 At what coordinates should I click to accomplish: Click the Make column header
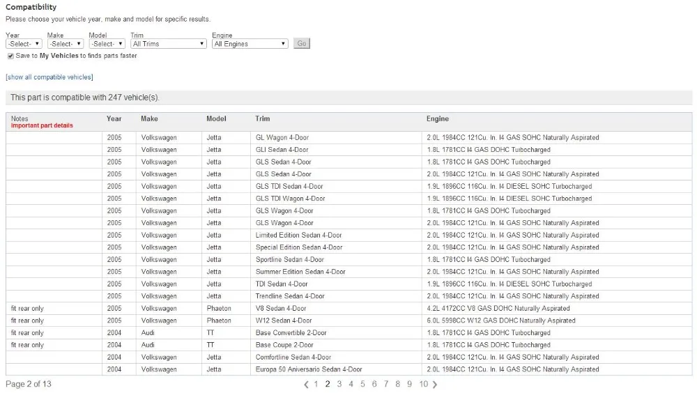click(x=149, y=118)
